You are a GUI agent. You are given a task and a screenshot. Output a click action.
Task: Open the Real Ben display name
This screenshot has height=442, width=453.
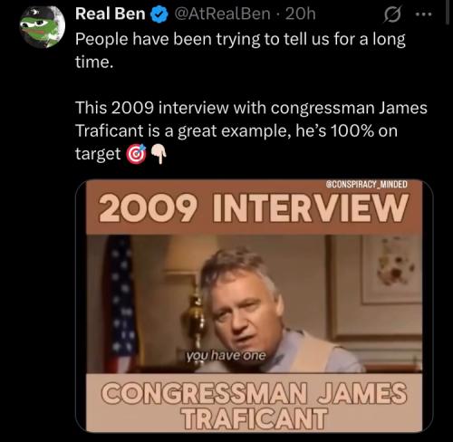[111, 14]
